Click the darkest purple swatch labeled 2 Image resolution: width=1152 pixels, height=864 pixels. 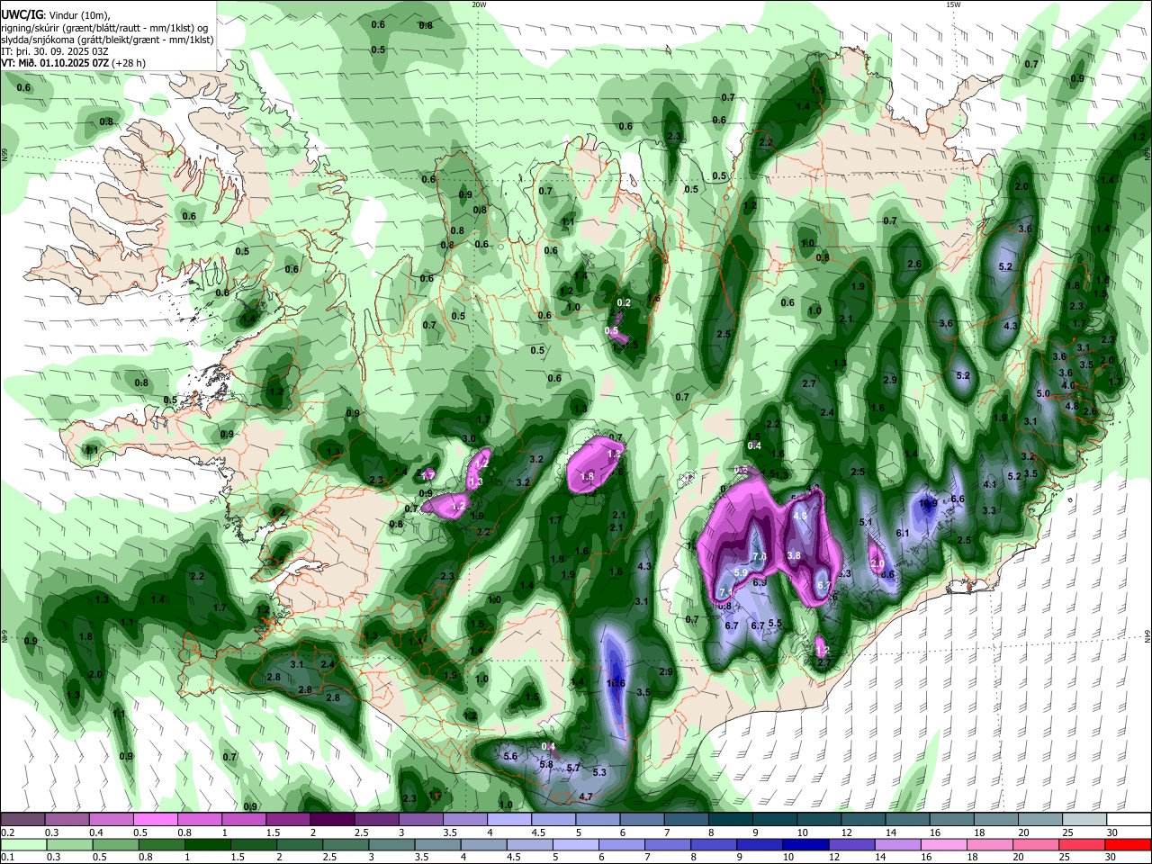[x=332, y=819]
